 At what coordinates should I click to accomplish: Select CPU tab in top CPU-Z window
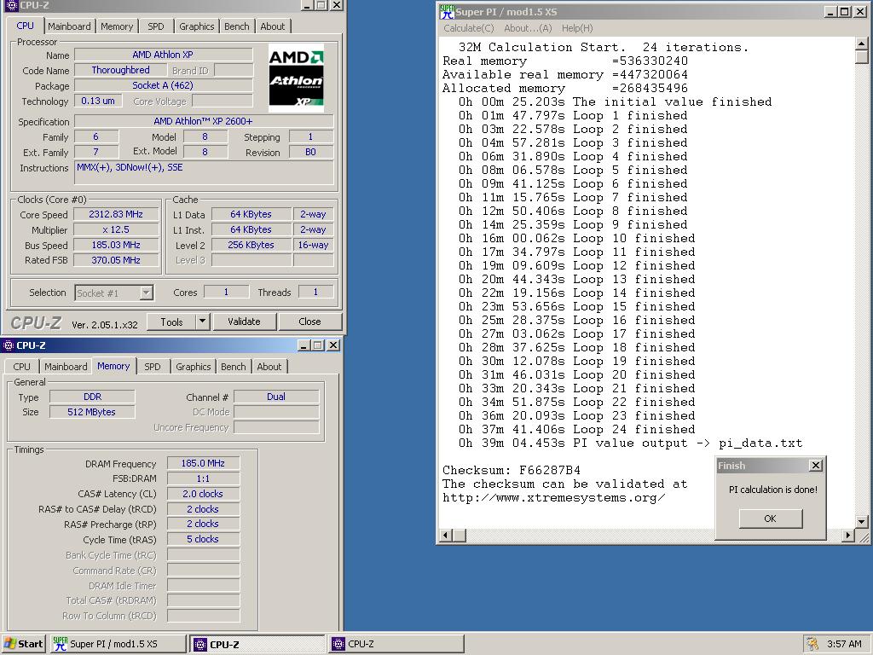point(25,26)
